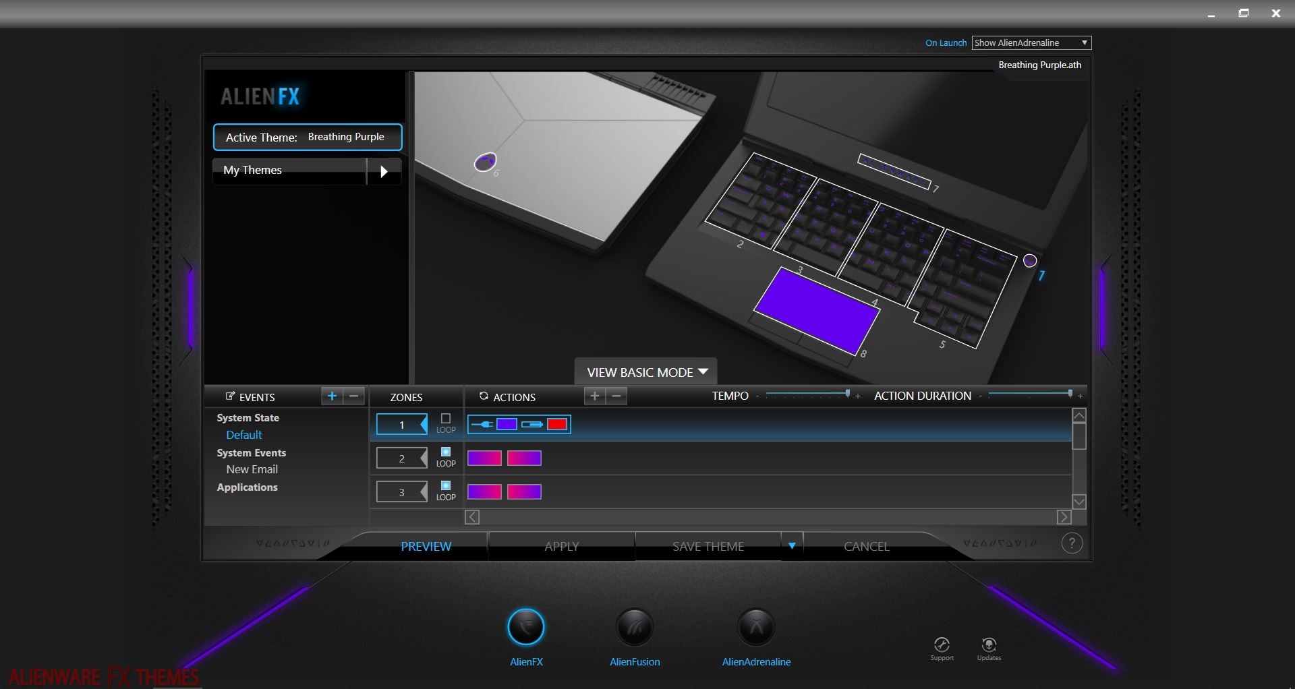
Task: Click the TEMPO slider handle
Action: click(848, 394)
